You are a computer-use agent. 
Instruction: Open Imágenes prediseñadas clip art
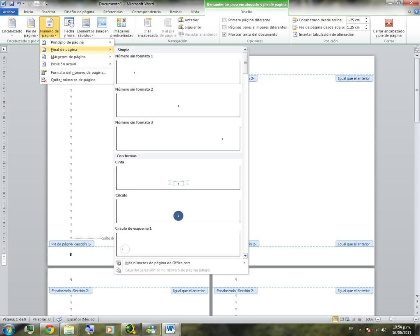(x=121, y=27)
